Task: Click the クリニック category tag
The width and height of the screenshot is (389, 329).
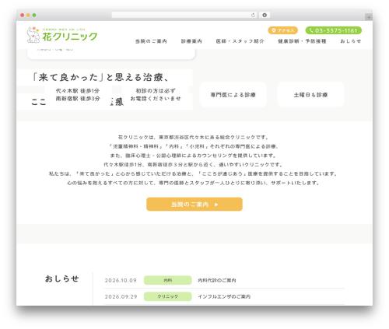Action: [x=168, y=296]
